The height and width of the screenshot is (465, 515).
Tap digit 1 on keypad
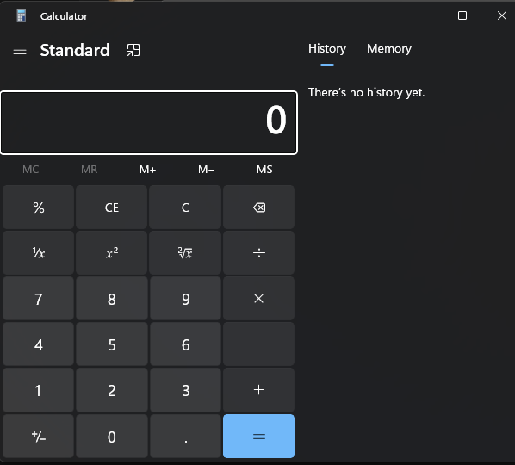coord(39,390)
